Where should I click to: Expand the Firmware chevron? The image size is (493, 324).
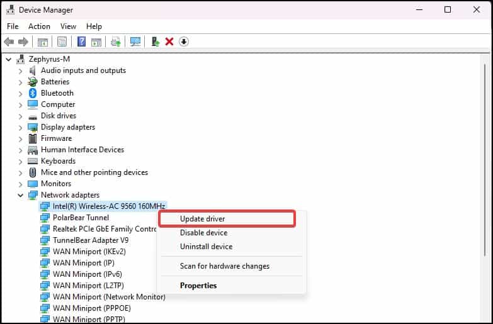(x=20, y=138)
